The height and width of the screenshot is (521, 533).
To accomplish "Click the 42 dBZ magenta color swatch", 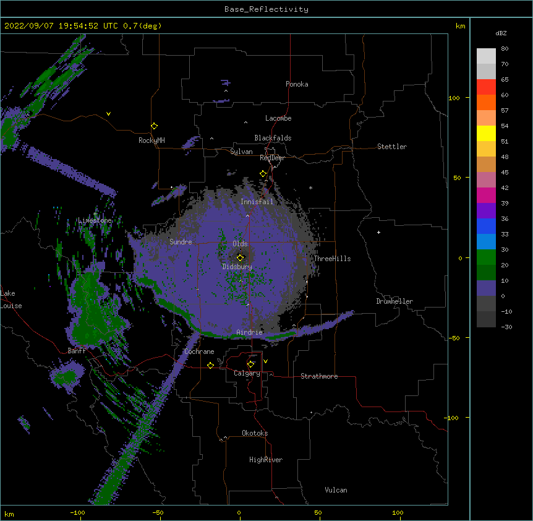I will pyautogui.click(x=486, y=195).
